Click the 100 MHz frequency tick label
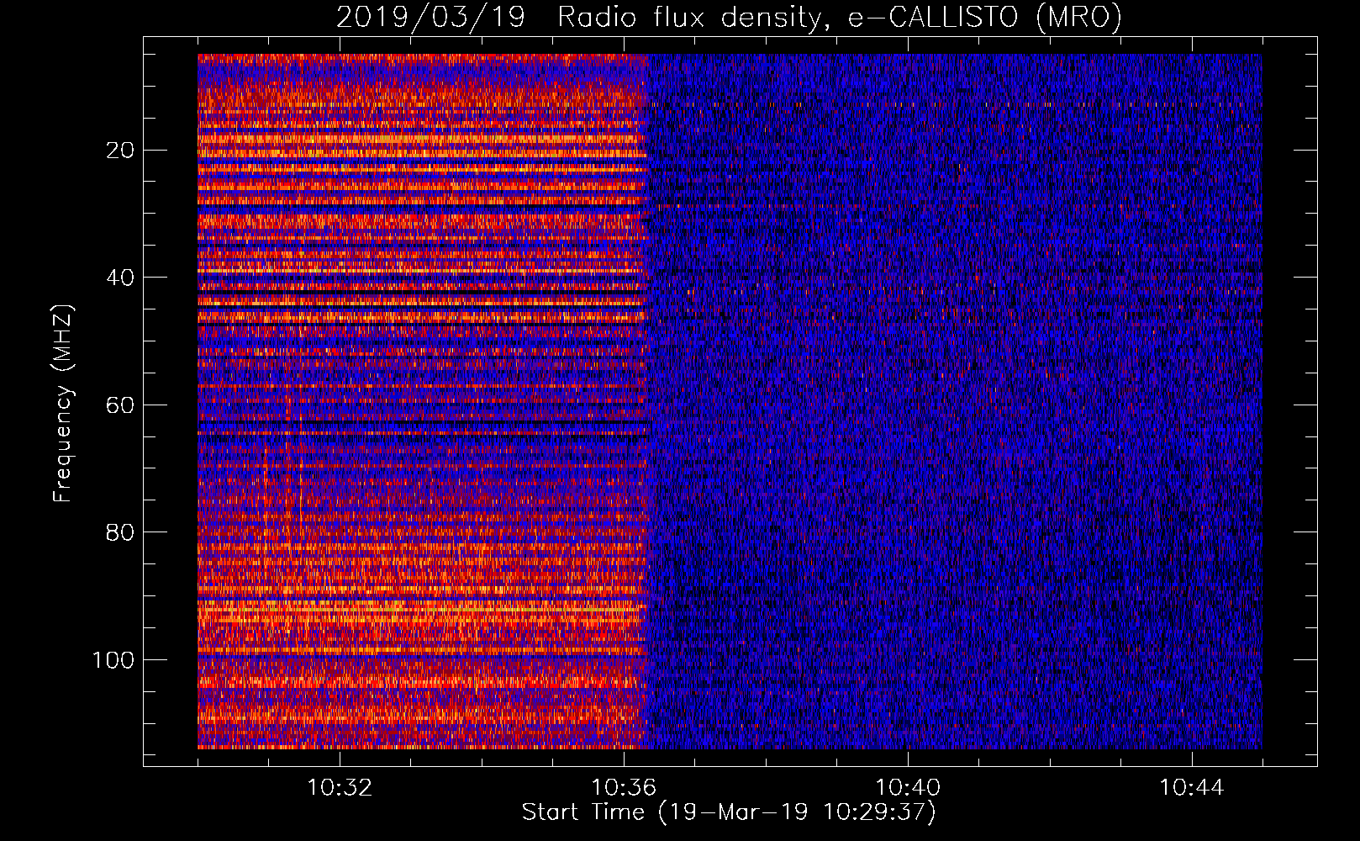Image resolution: width=1360 pixels, height=841 pixels. (x=113, y=660)
